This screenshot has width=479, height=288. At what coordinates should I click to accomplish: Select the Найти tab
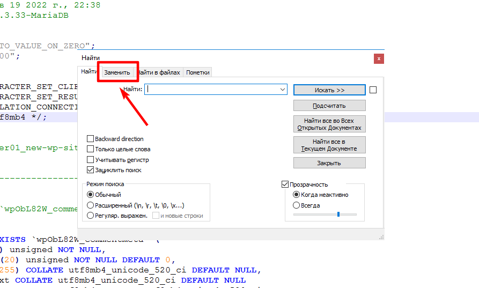point(89,72)
